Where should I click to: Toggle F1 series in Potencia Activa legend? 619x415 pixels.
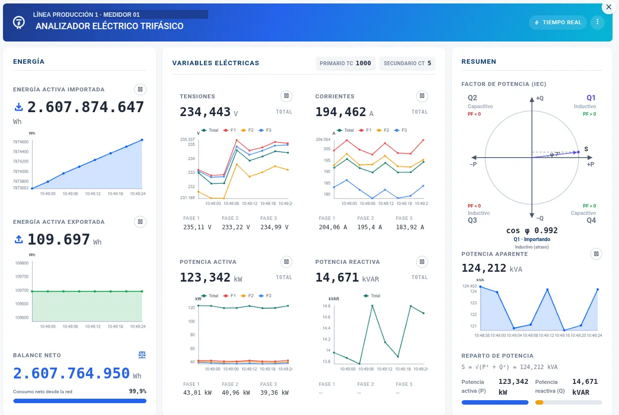pyautogui.click(x=229, y=296)
